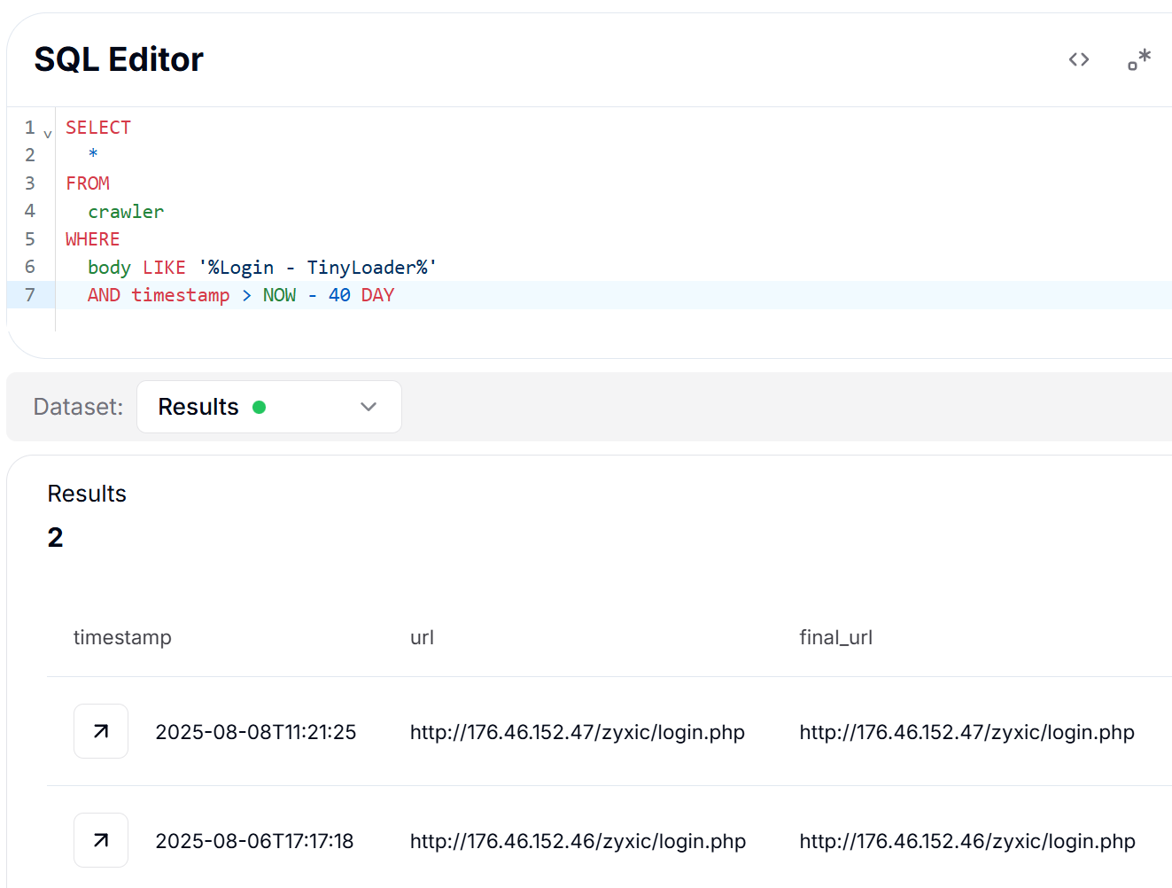The image size is (1172, 888).
Task: Click the 40 DAY interval text
Action: (361, 295)
